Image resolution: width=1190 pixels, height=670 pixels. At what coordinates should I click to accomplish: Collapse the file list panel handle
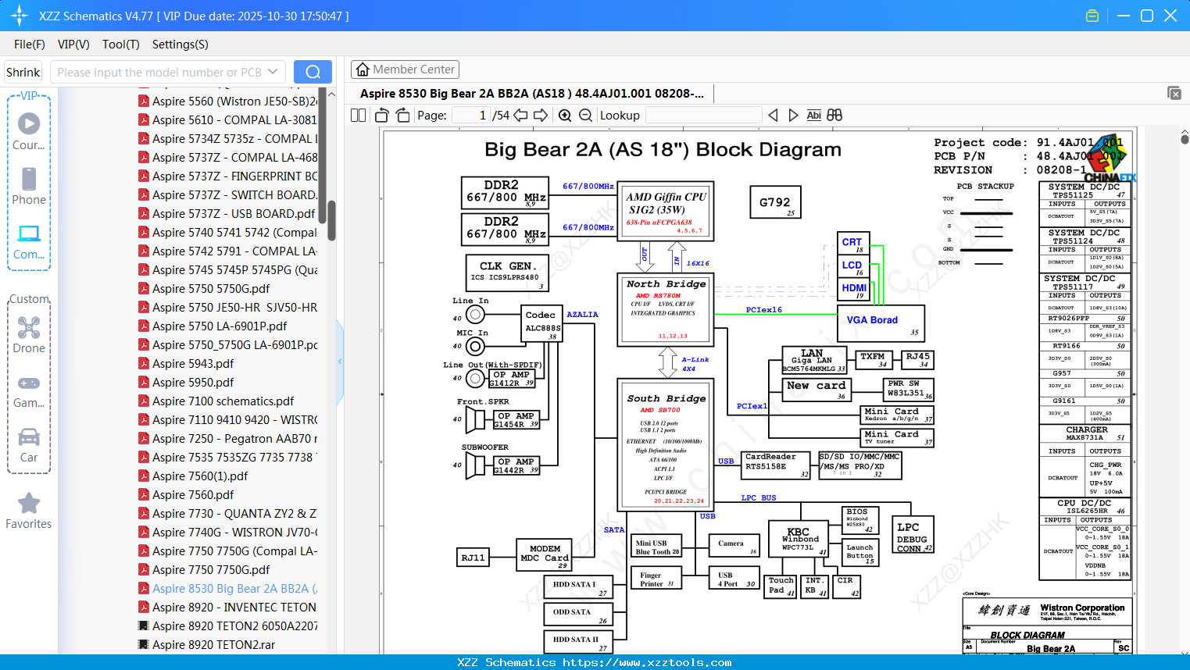[340, 361]
